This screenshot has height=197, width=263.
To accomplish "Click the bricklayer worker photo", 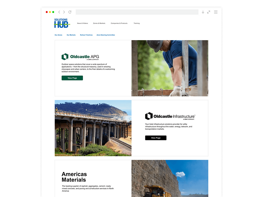I will (x=170, y=68).
